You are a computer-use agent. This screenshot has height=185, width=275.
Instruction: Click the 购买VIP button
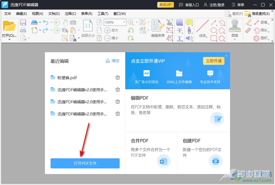coord(165,5)
